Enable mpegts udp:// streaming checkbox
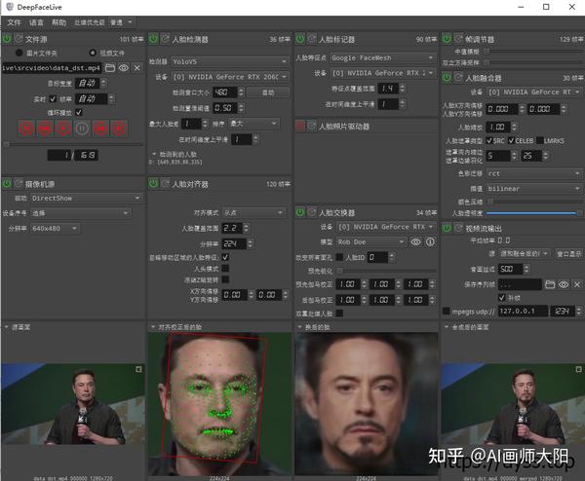Screen dimensions: 585x481 click(446, 311)
